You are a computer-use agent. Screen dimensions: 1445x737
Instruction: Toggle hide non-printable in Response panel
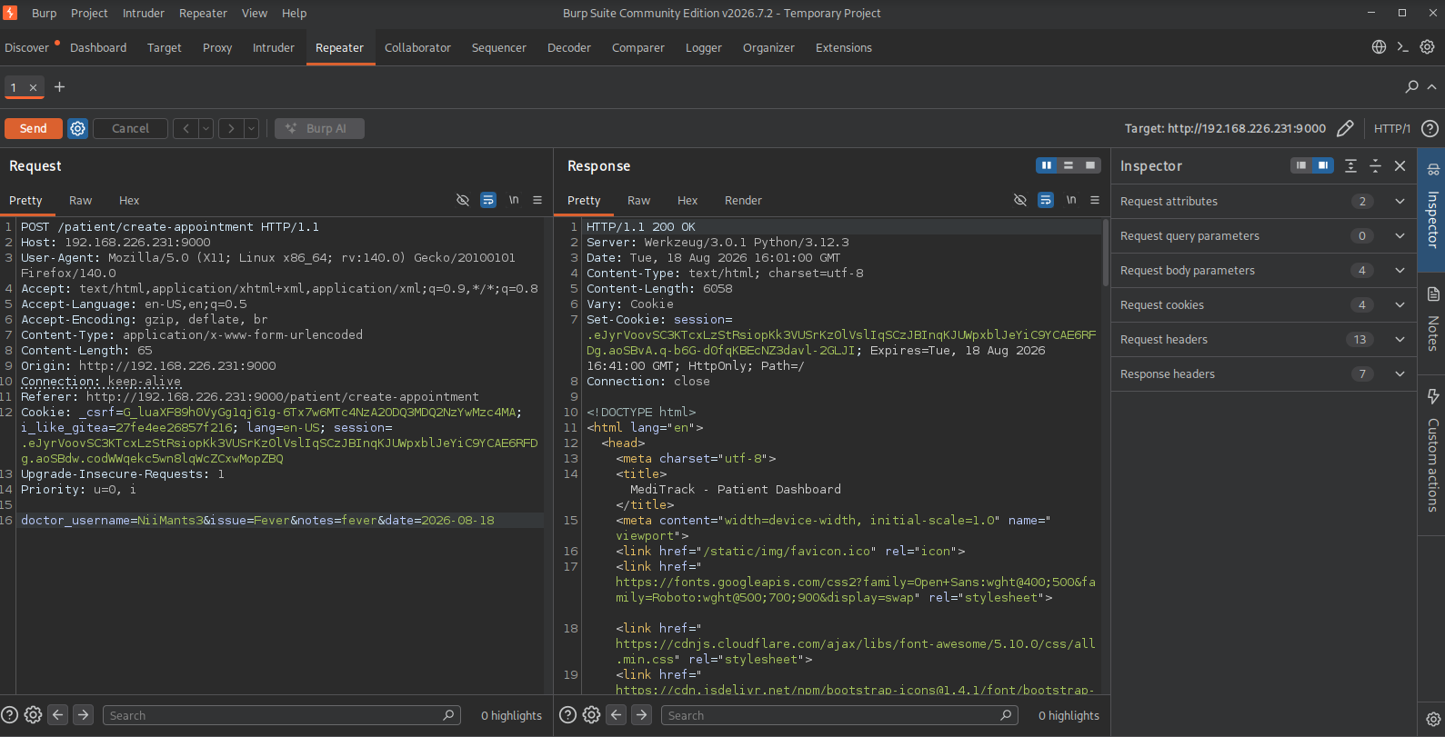(1020, 200)
